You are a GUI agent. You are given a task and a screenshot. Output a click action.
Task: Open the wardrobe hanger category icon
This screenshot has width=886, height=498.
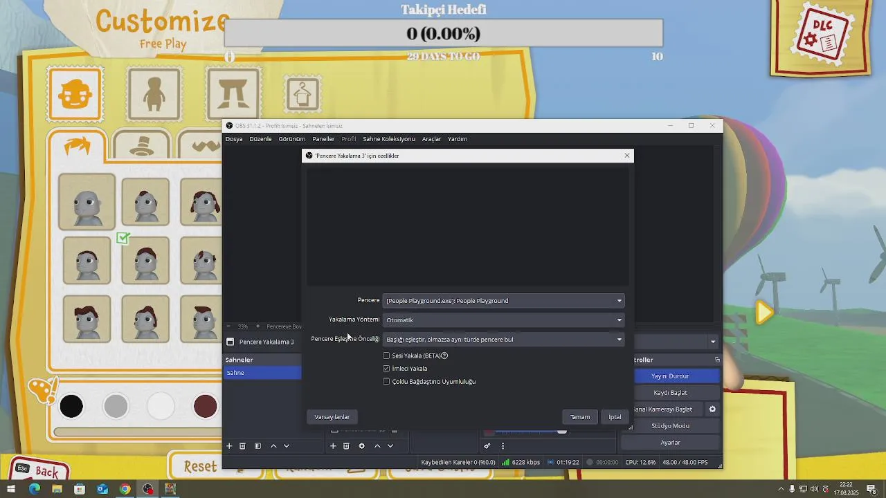point(302,95)
